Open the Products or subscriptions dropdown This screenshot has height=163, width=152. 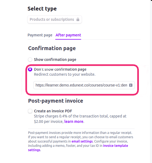tap(55, 19)
